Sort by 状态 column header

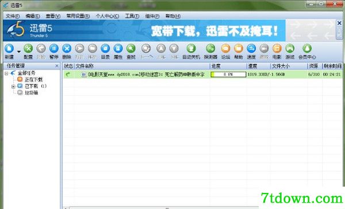point(68,66)
